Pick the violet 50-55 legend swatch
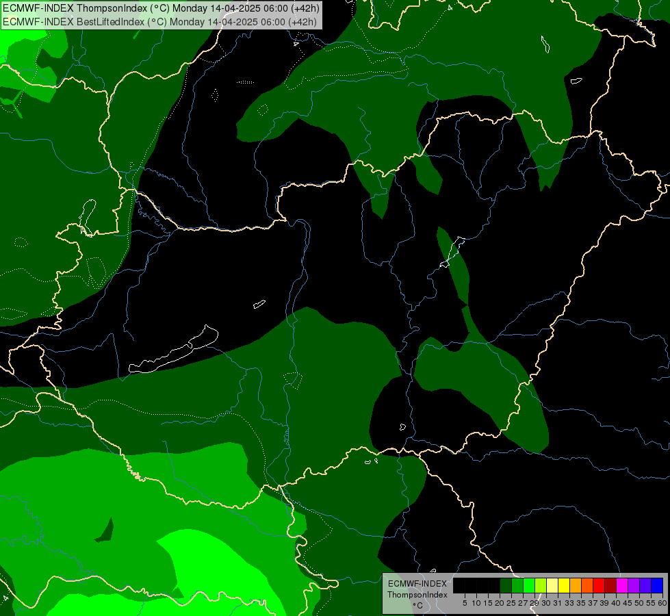This screenshot has width=670, height=616. (645, 585)
